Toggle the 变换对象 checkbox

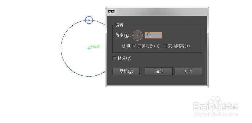pos(134,46)
